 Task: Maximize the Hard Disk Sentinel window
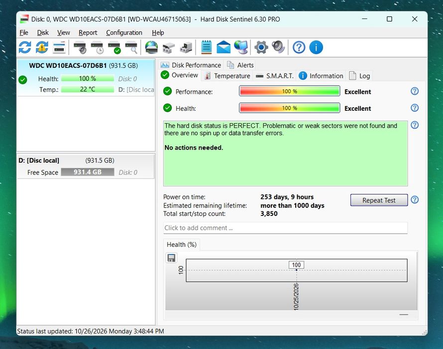[x=389, y=19]
